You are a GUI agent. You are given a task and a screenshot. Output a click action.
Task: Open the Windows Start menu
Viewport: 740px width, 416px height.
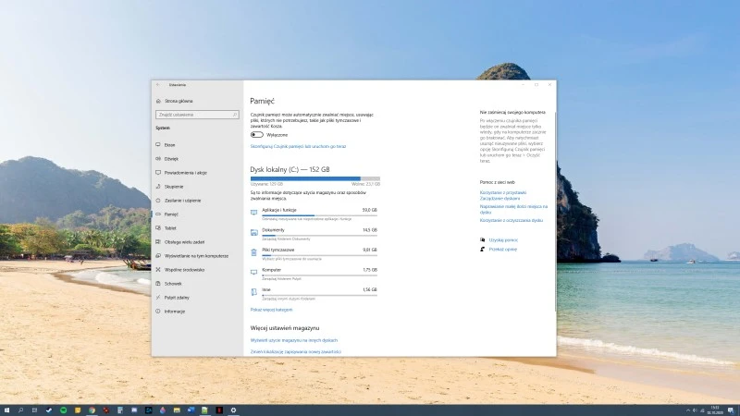[6, 410]
